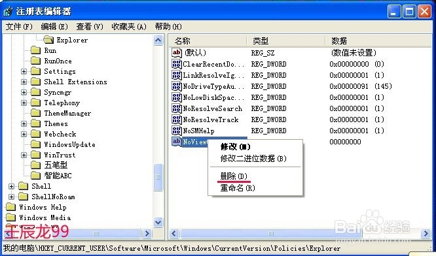Viewport: 436px width, 256px height.
Task: Click the Settings folder icon
Action: [x=35, y=71]
